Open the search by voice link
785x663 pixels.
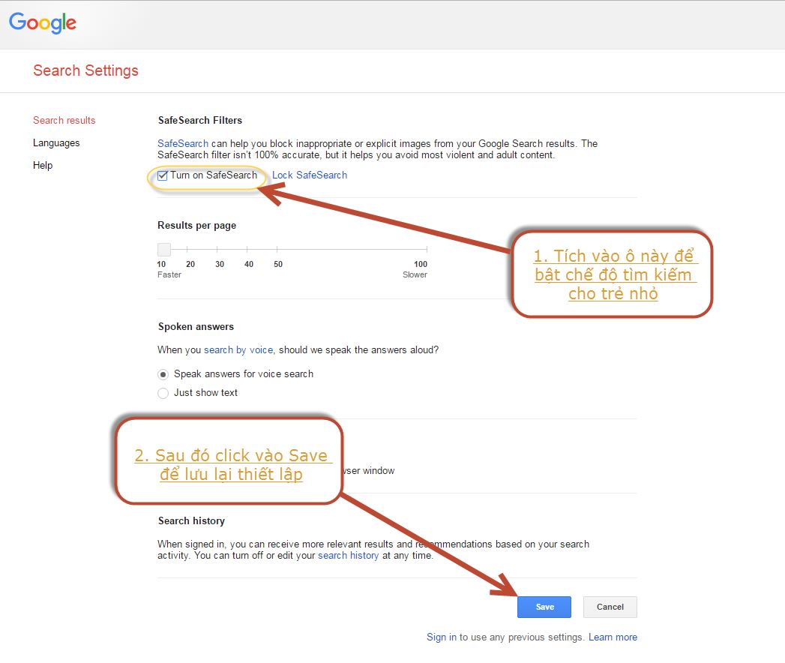[238, 350]
